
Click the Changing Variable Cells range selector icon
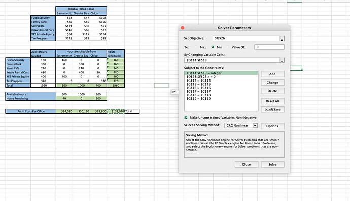282,60
